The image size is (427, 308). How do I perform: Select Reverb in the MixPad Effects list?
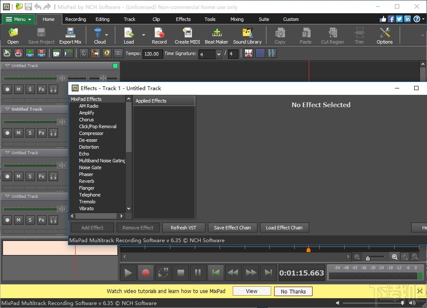tap(87, 181)
